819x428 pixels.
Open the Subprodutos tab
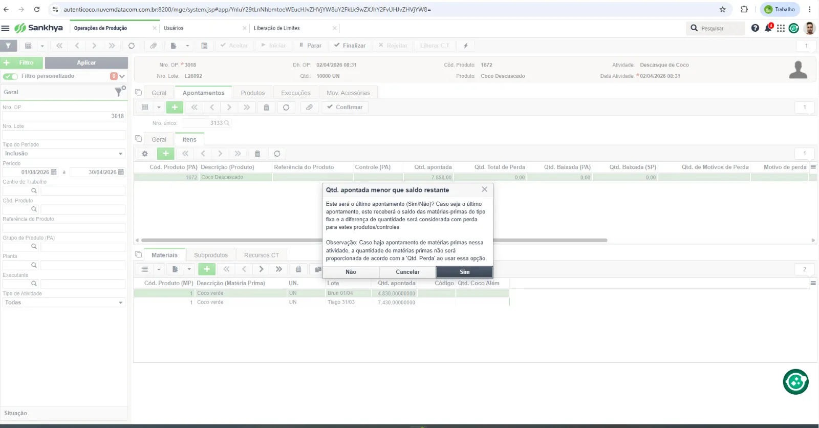[x=211, y=255]
